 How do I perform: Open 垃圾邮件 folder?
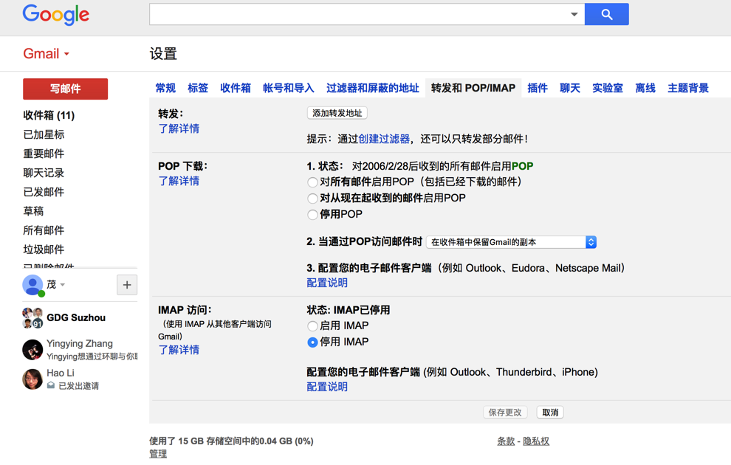[x=44, y=249]
